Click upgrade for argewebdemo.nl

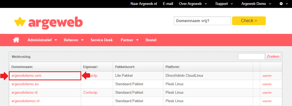(267, 93)
